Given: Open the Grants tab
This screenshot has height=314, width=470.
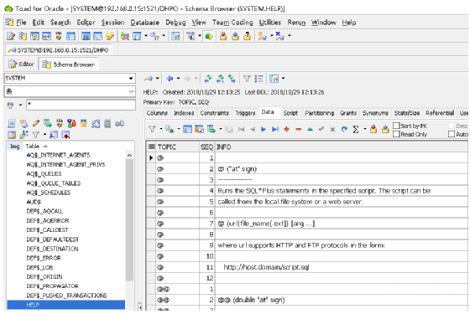Looking at the screenshot, I should pyautogui.click(x=348, y=113).
